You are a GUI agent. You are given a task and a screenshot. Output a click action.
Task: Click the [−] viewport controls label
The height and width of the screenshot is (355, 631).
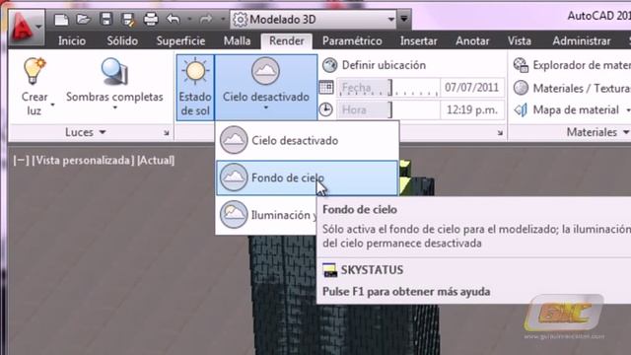pos(21,160)
